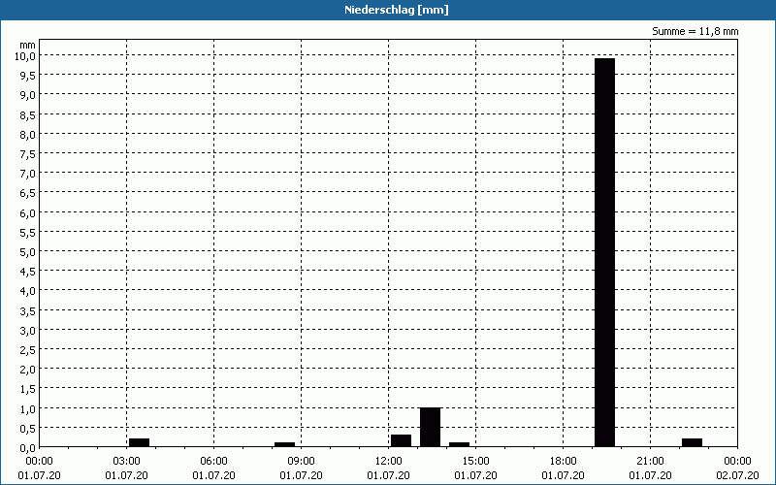The height and width of the screenshot is (485, 776).
Task: Click the "01.07.20" date beneath 12:00
Action: coord(389,475)
